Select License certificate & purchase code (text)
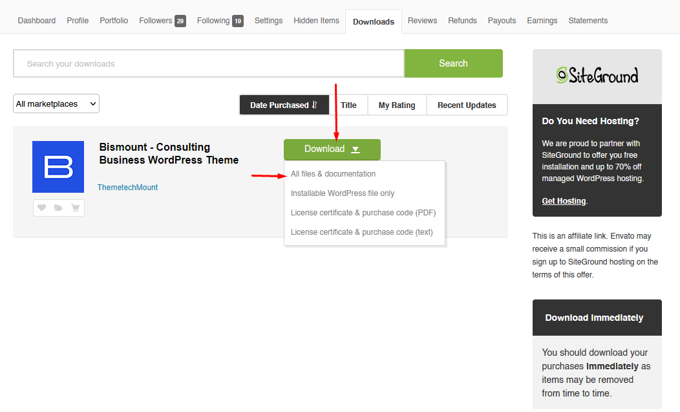The image size is (680, 412). click(362, 232)
